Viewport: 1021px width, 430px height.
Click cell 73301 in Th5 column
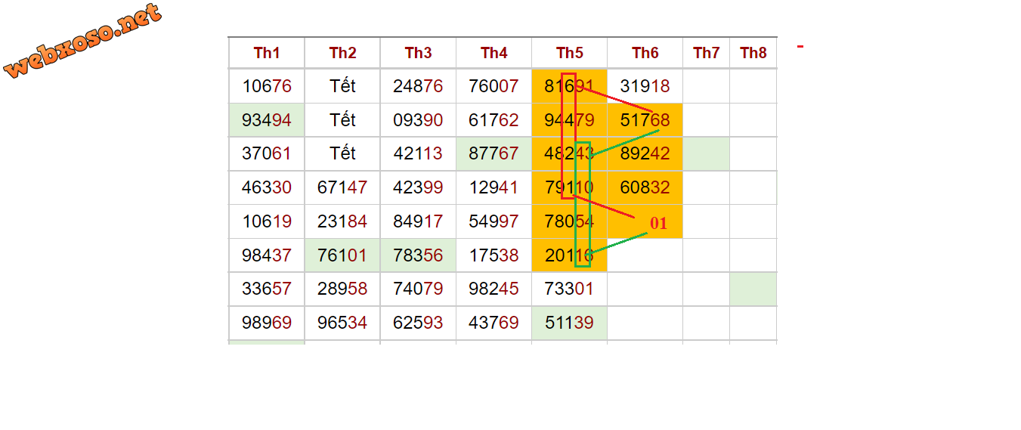[570, 289]
